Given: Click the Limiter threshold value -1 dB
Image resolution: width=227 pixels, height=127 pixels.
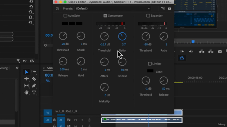Looking at the screenshot, I should 148,89.
